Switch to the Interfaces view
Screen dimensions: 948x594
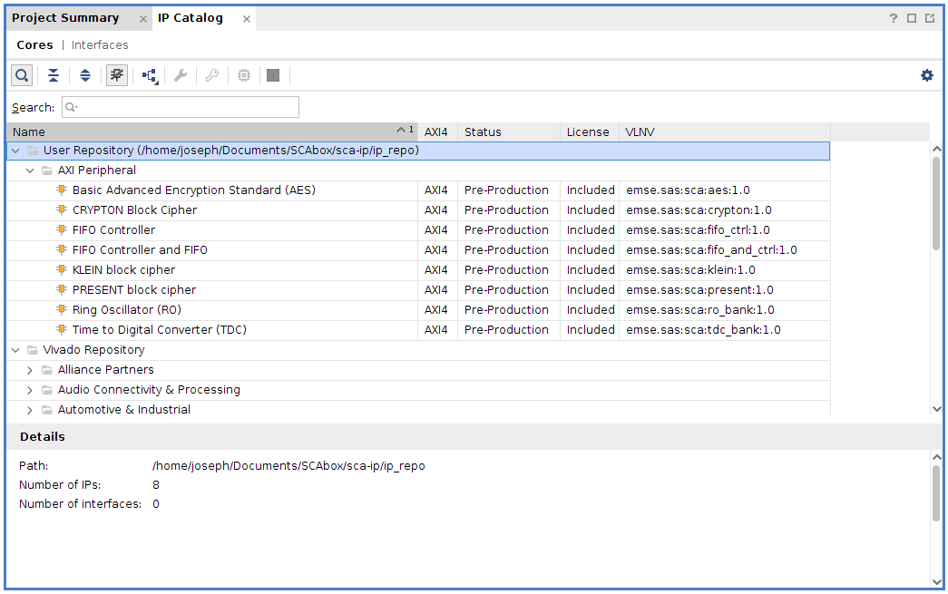click(100, 45)
